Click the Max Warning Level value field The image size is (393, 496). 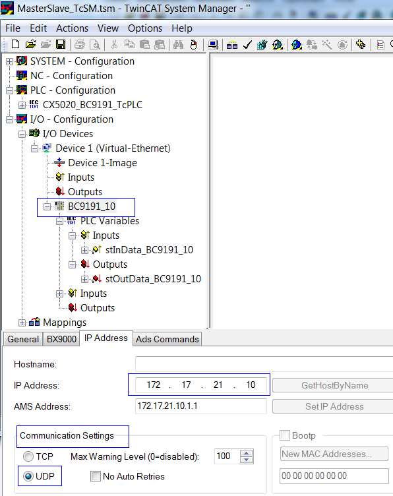(x=227, y=456)
